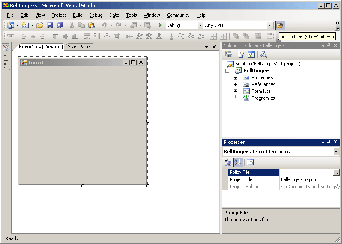This screenshot has height=244, width=342.
Task: Toggle auto-hide pin on Solution Explorer
Action: tap(329, 45)
